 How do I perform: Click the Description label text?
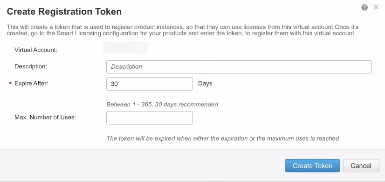click(31, 66)
